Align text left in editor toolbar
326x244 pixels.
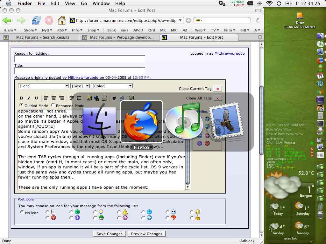pos(46,98)
